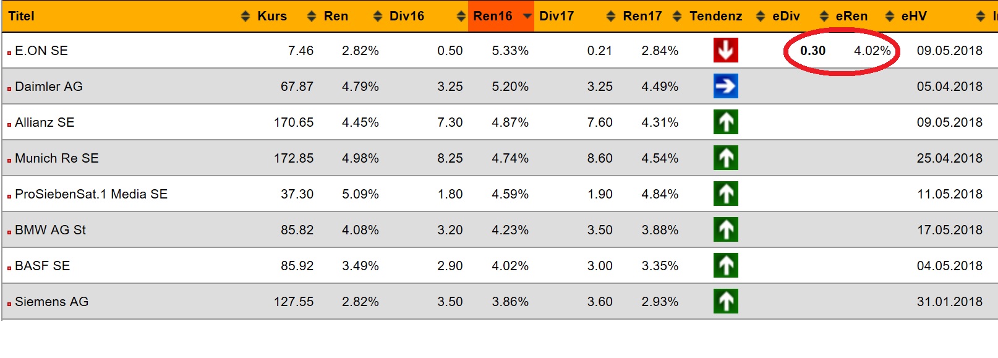
Task: Sort the table by the Titel column
Action: click(22, 16)
